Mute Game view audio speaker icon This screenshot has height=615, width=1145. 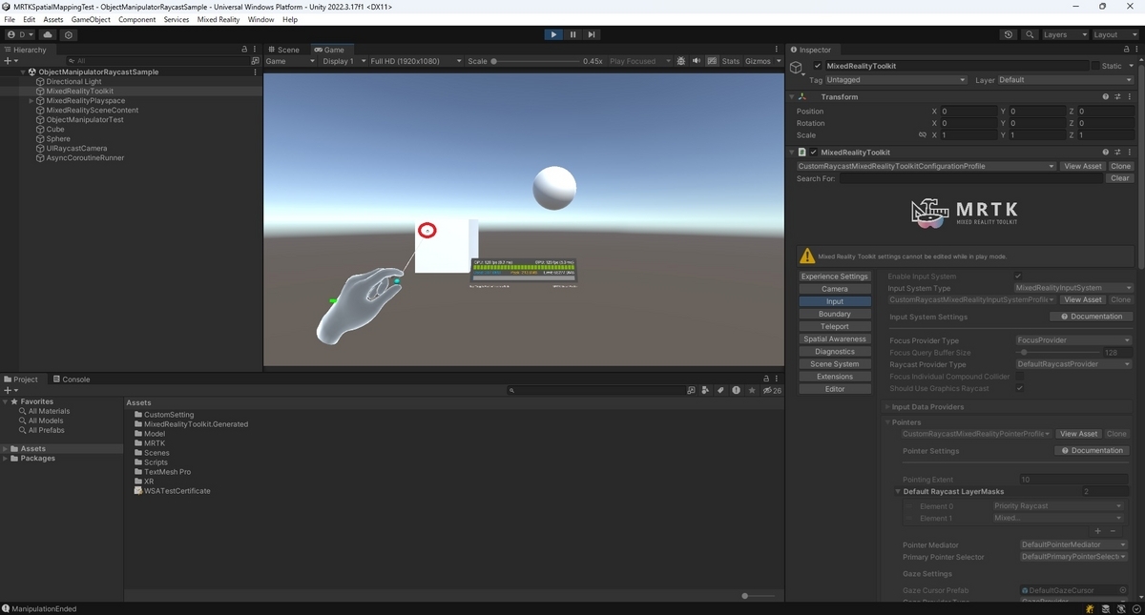click(697, 61)
